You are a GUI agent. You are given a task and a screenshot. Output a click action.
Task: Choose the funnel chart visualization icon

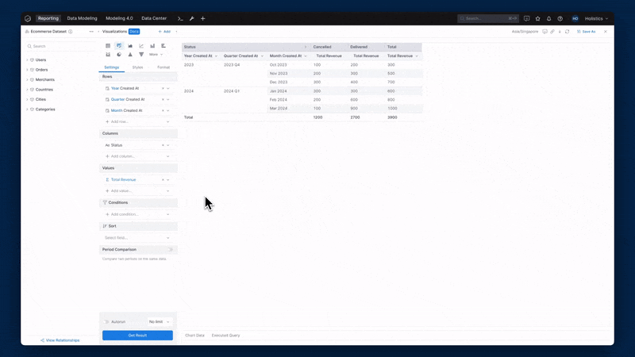pos(141,55)
